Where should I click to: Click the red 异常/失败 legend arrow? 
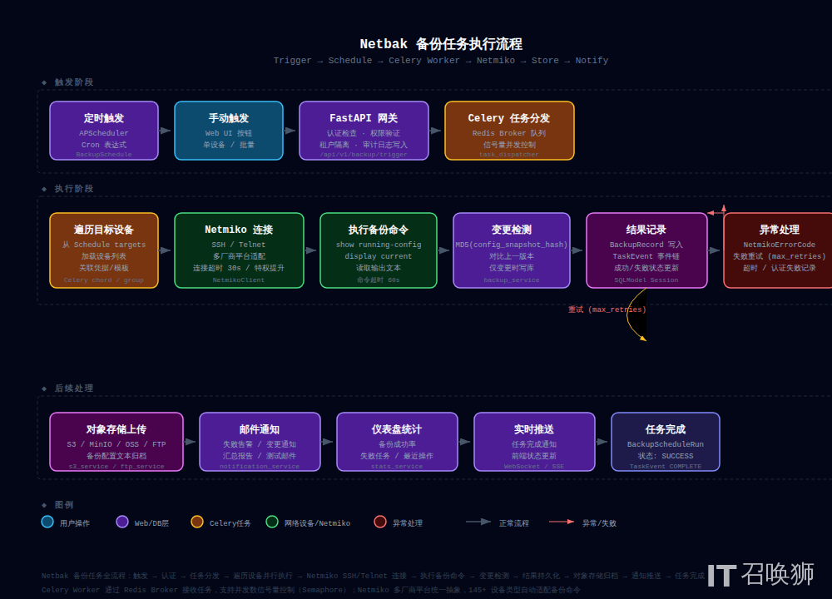pos(562,522)
